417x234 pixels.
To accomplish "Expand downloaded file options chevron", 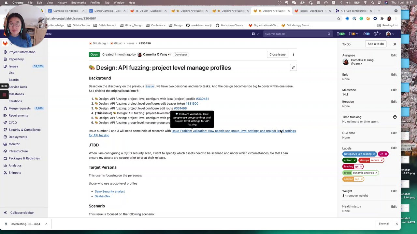I will point(46,224).
